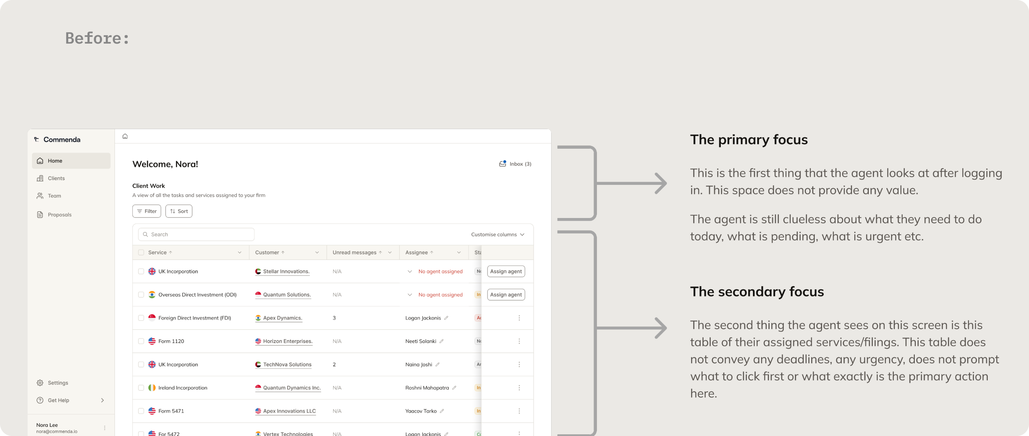Open the home breadcrumb icon
Screen dimensions: 1029x436
[125, 136]
